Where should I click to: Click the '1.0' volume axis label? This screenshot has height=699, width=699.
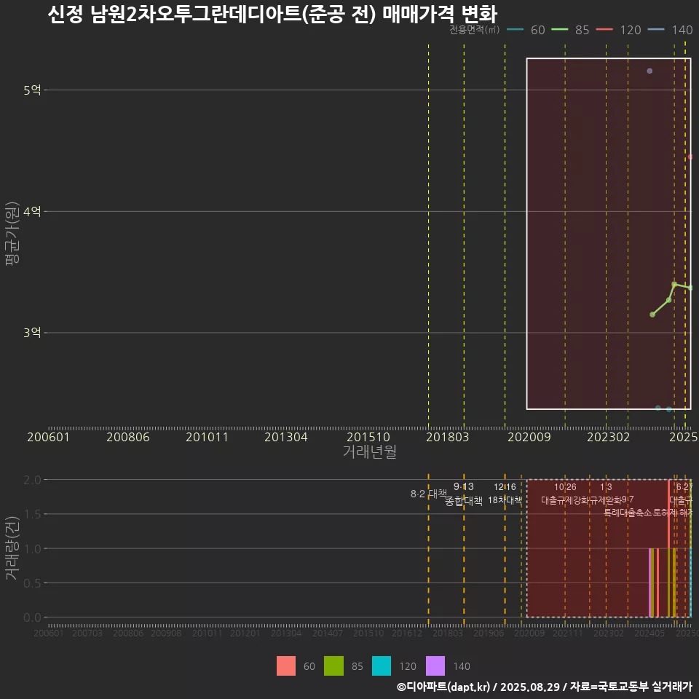[32, 549]
